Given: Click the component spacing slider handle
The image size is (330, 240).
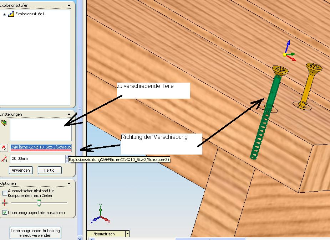Looking at the screenshot, I should point(39,203).
